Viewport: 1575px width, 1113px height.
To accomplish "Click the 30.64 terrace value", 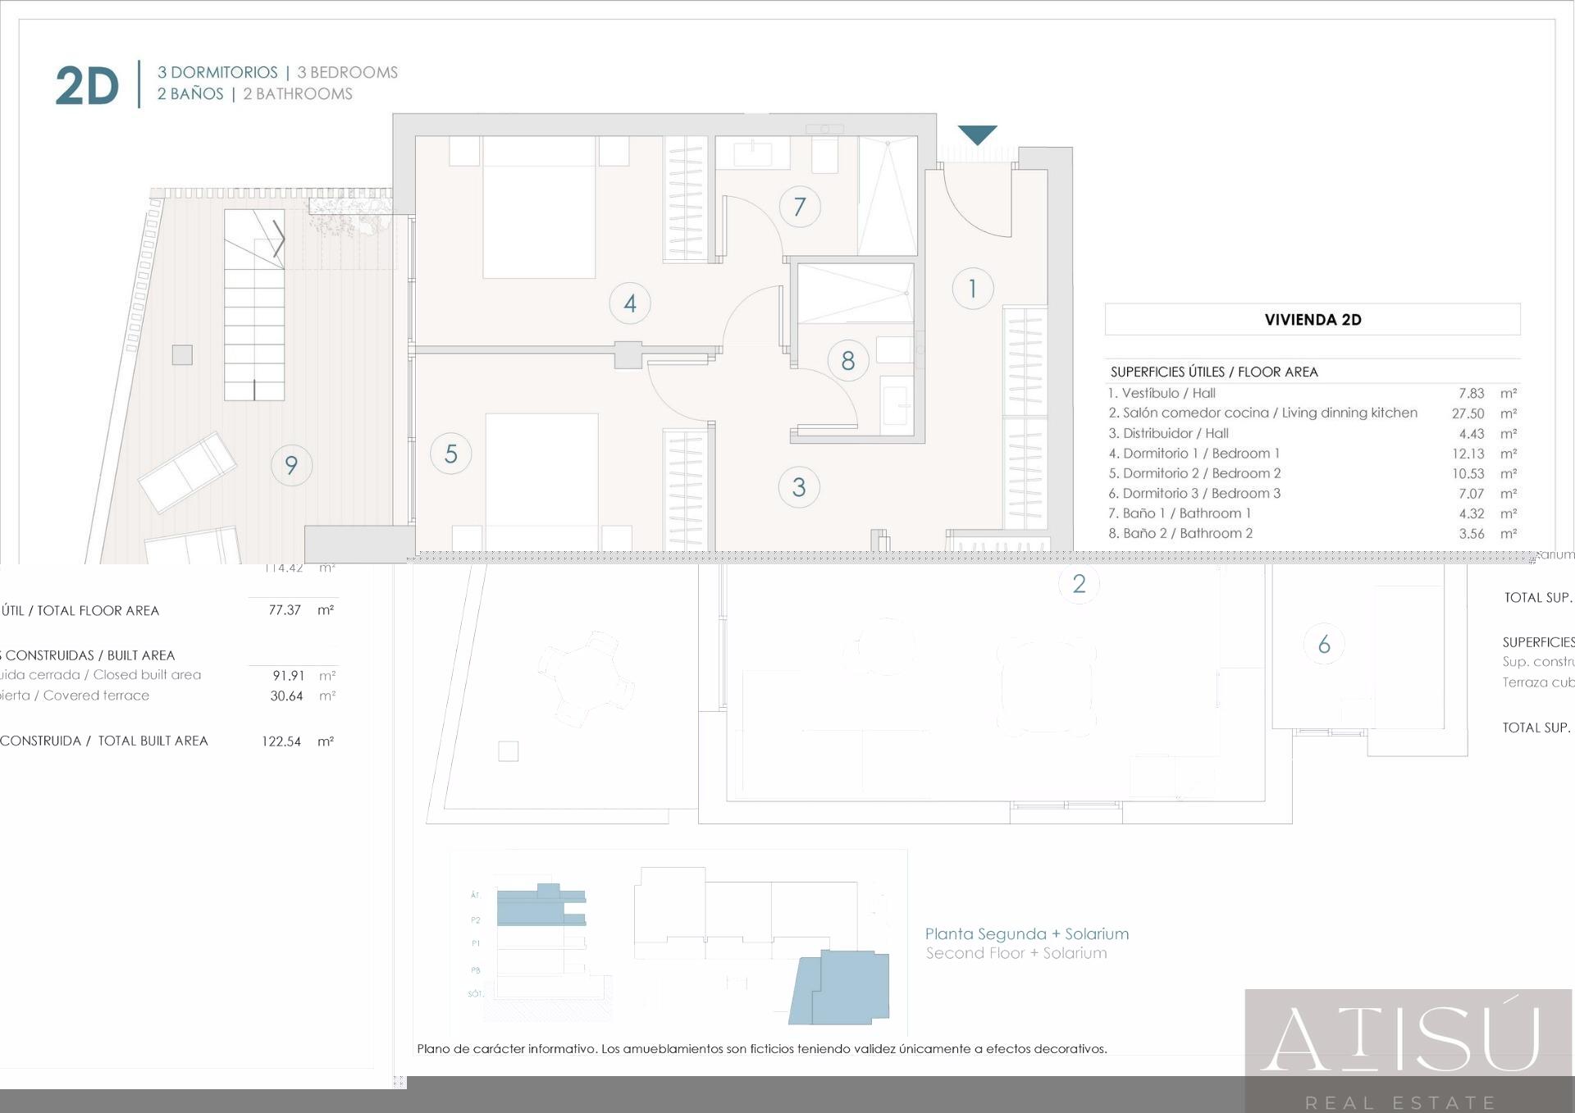I will click(x=286, y=696).
